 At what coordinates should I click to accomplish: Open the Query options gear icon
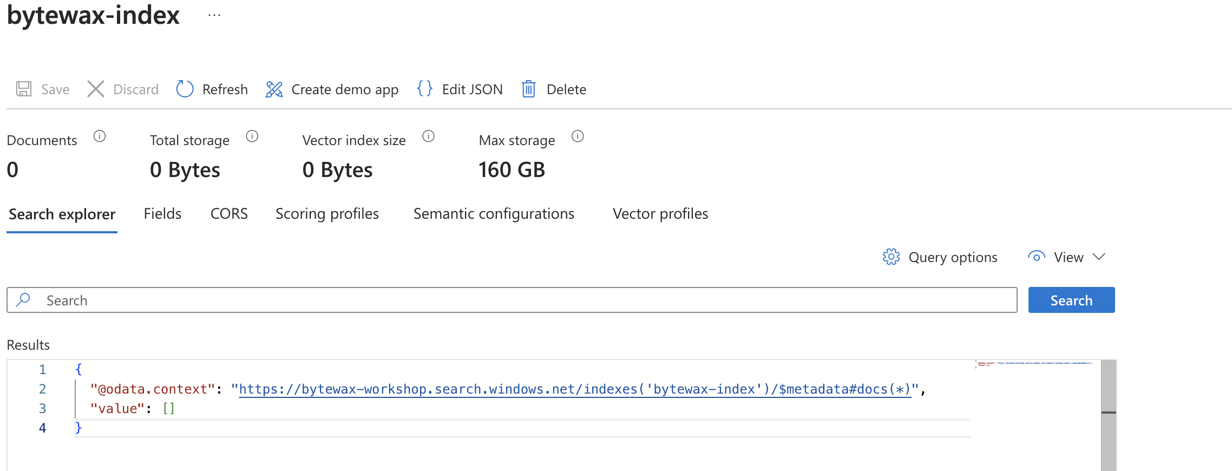click(891, 257)
